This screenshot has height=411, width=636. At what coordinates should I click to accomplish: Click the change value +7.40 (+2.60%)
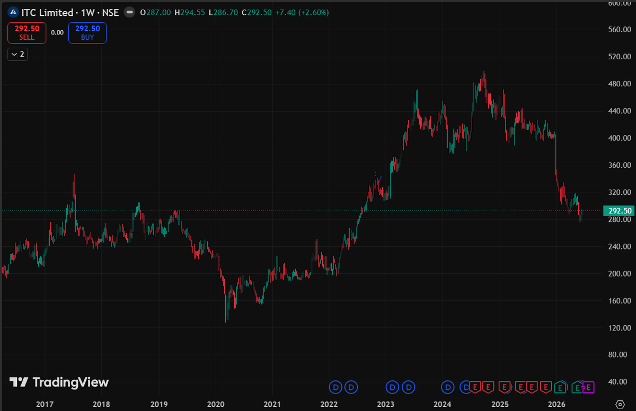[x=302, y=12]
